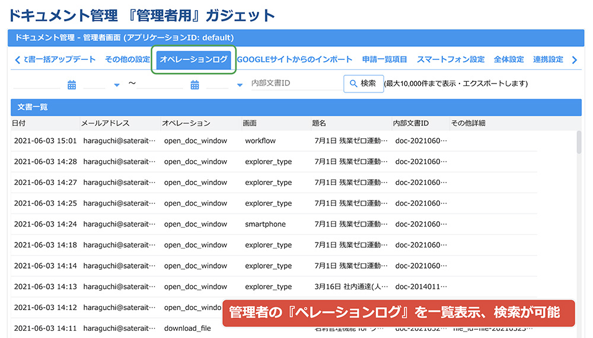The image size is (593, 338).
Task: Click the 検索 search button
Action: (363, 84)
